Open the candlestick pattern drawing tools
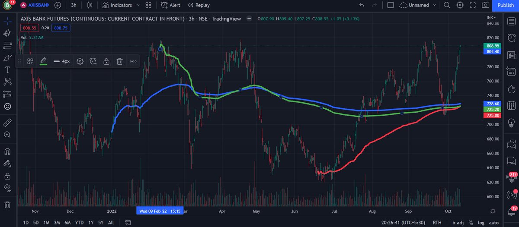The height and width of the screenshot is (227, 519). [7, 33]
